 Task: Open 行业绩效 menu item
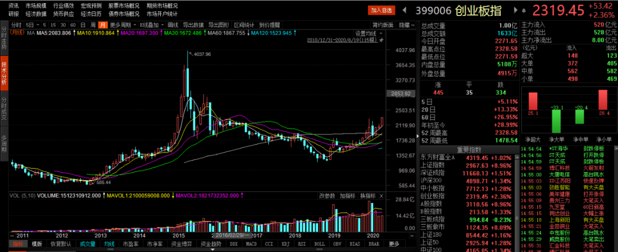64,6
